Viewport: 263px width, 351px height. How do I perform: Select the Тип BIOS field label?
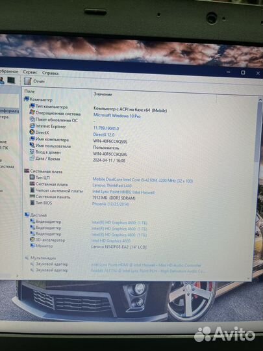pyautogui.click(x=44, y=203)
